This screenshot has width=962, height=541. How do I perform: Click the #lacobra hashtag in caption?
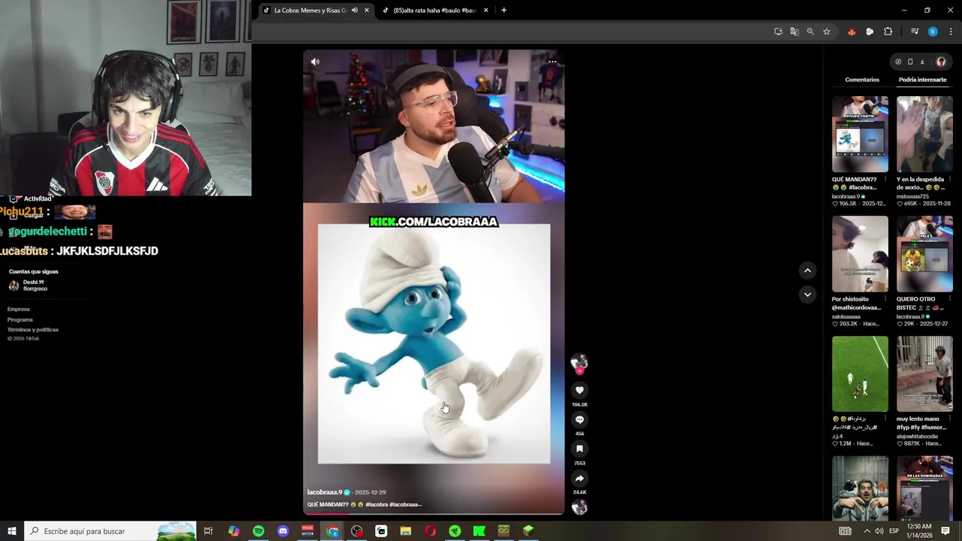pos(377,504)
